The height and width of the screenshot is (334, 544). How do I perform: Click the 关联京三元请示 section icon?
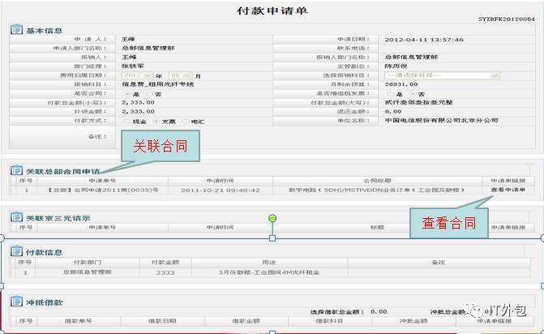point(16,218)
